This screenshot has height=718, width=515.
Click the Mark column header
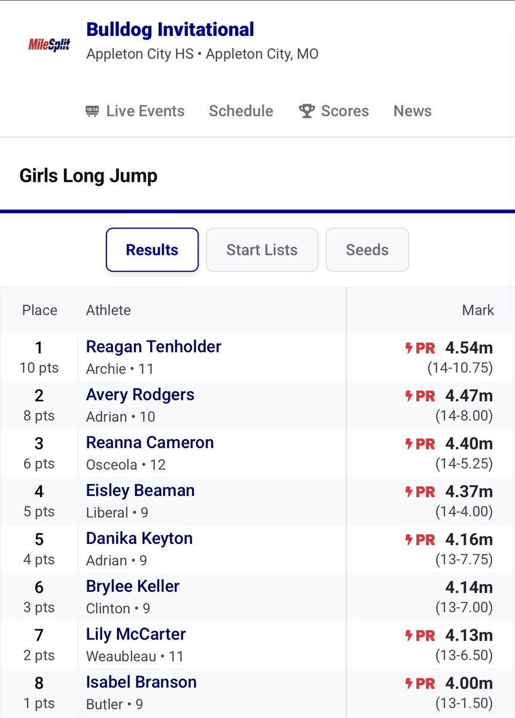[478, 311]
